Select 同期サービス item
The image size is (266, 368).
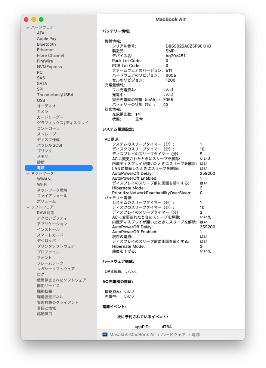[48, 286]
